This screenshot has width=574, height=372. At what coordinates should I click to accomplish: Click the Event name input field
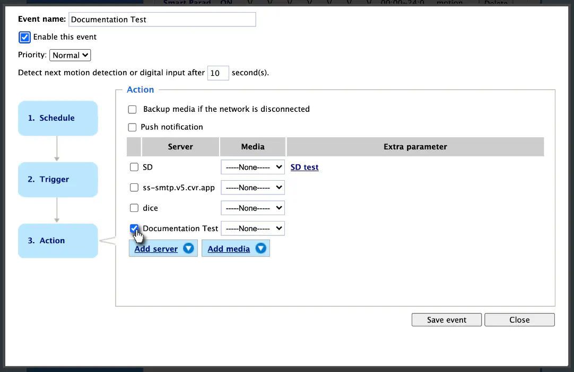click(x=162, y=20)
